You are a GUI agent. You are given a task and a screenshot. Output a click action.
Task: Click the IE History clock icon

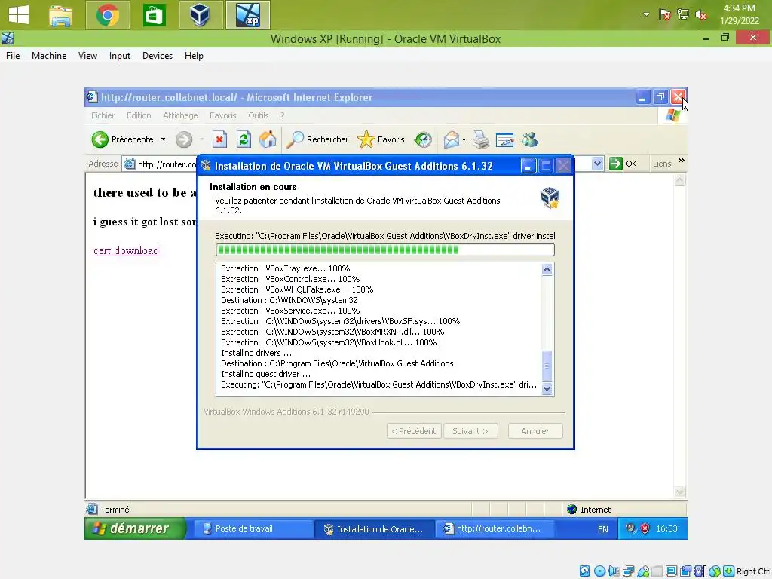(423, 139)
